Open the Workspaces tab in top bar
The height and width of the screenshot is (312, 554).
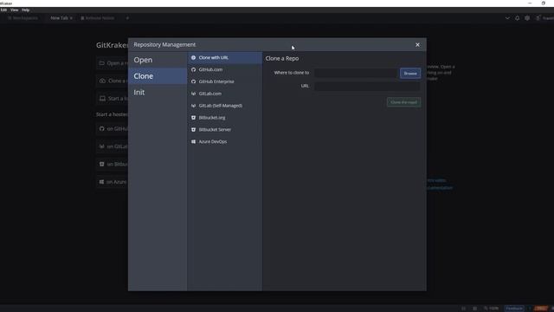(23, 18)
